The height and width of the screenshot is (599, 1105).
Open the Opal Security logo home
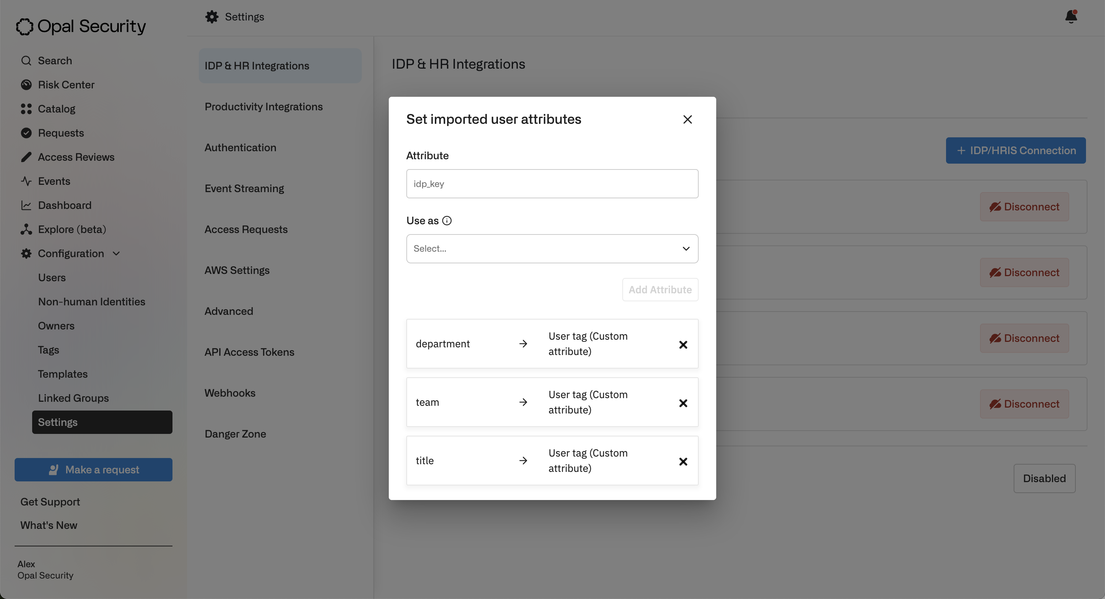coord(81,26)
